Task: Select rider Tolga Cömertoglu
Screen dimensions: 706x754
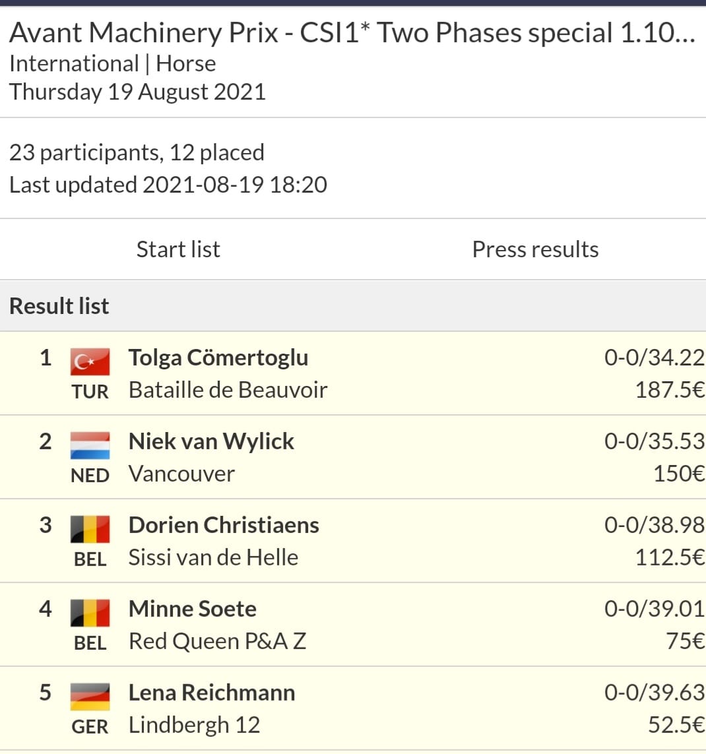Action: point(218,358)
